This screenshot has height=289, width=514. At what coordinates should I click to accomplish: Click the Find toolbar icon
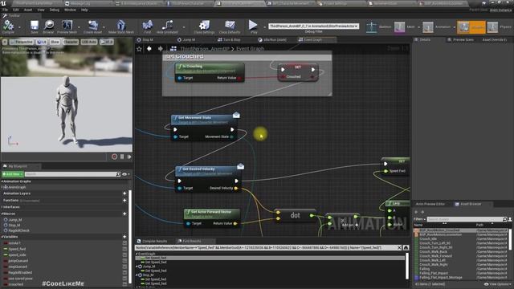pos(148,25)
